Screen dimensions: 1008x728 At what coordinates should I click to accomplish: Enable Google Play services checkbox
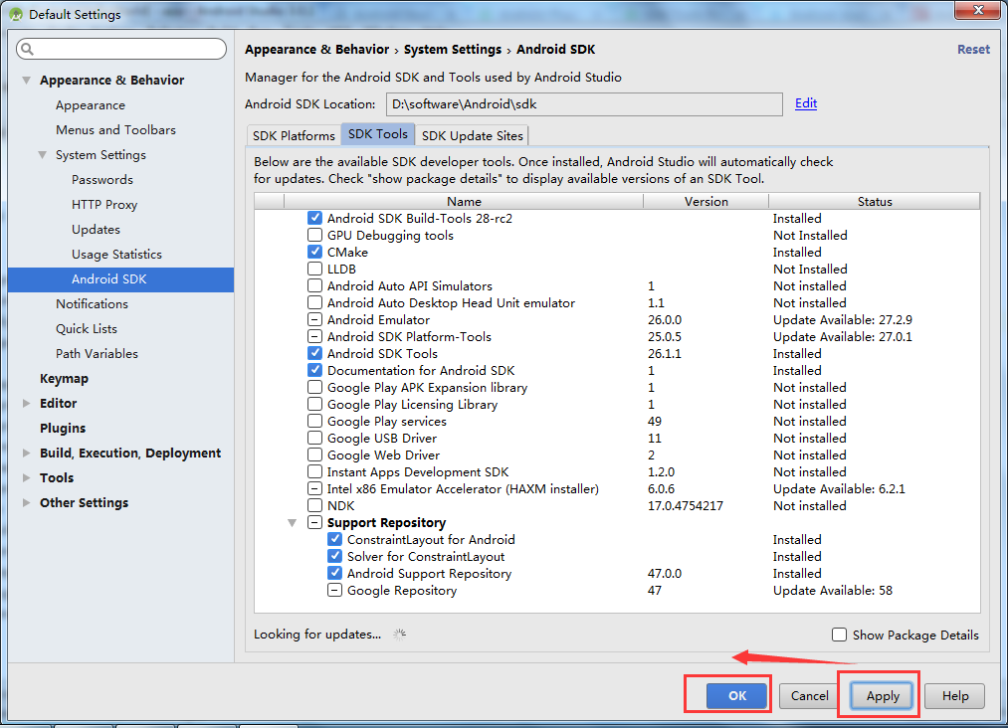tap(315, 421)
